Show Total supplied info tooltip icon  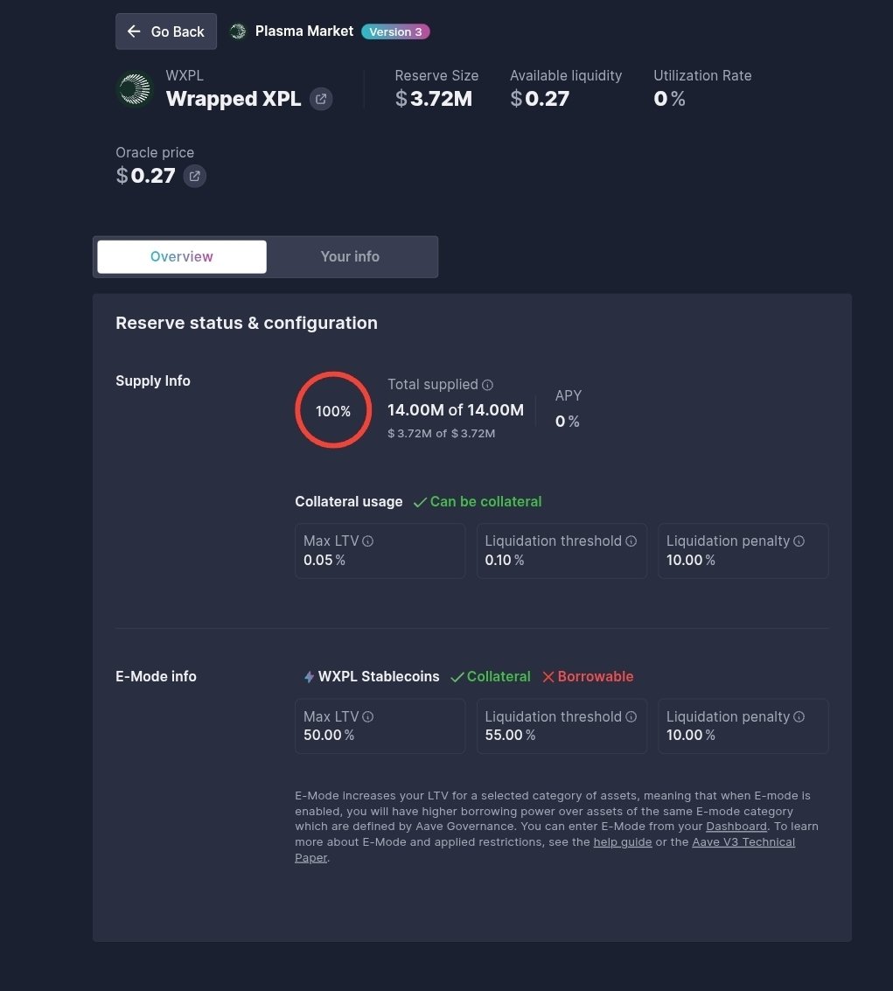pyautogui.click(x=488, y=385)
